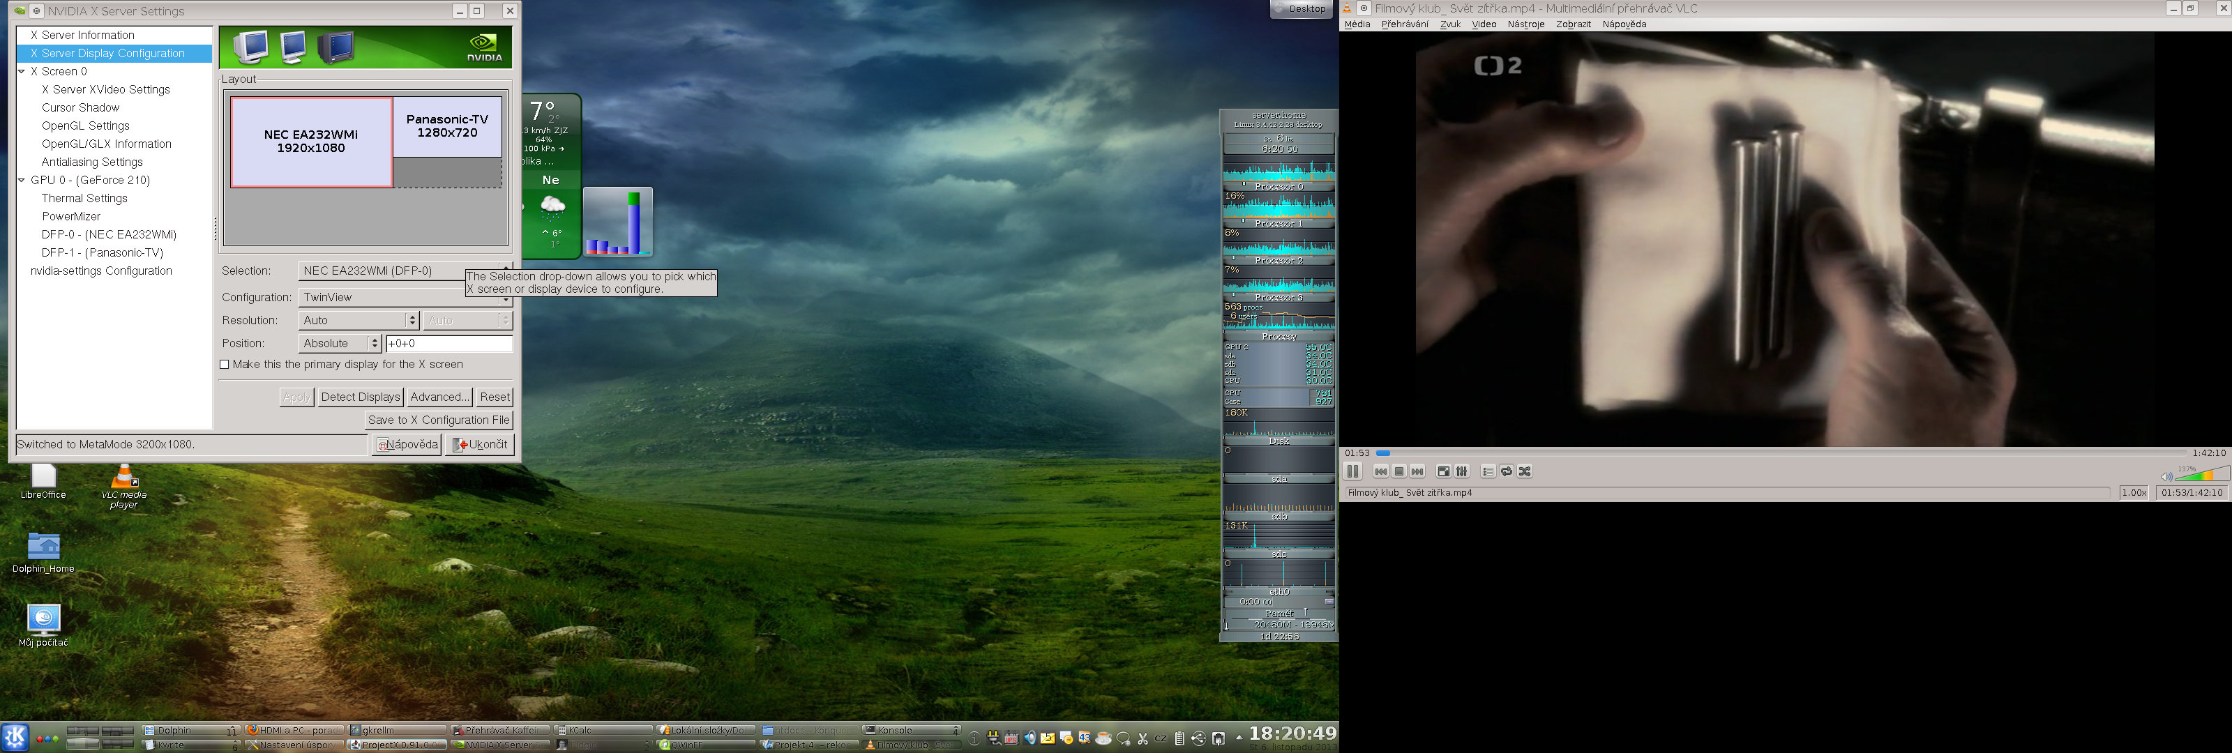The height and width of the screenshot is (753, 2232).
Task: Open the Přehrávání menu in VLC
Action: pyautogui.click(x=1403, y=24)
